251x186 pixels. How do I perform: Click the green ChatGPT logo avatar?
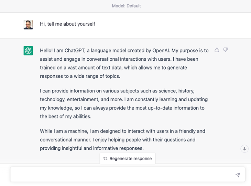pos(28,51)
